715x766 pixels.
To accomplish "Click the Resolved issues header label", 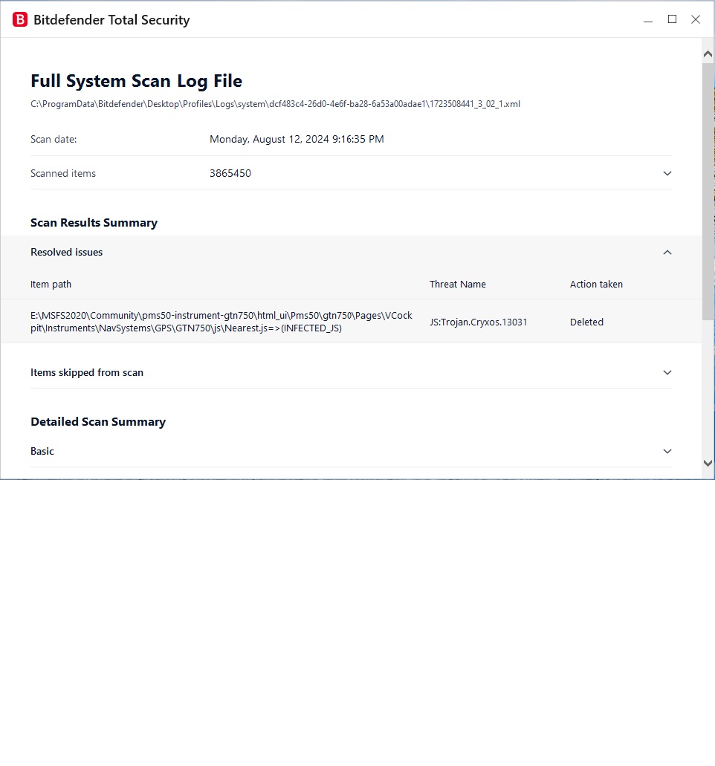I will coord(66,252).
